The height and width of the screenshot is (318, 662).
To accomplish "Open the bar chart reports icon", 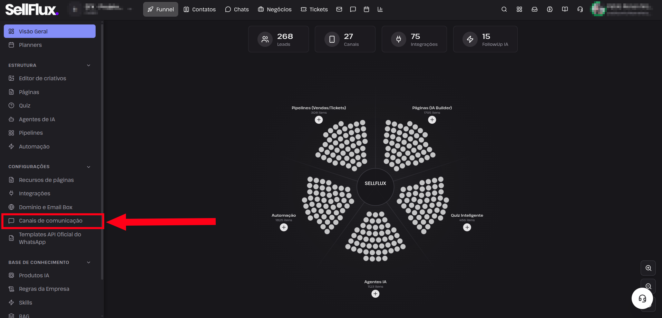I will pos(380,9).
